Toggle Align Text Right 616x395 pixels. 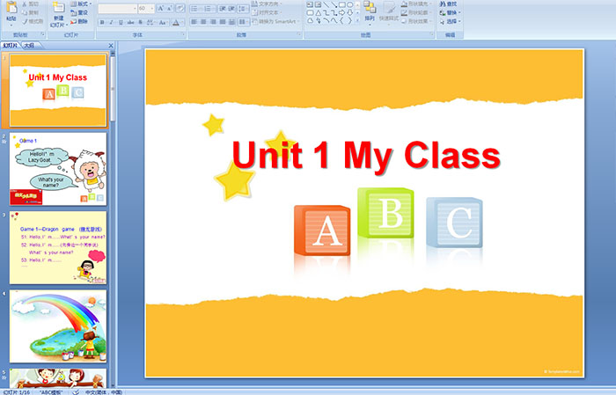coord(213,22)
